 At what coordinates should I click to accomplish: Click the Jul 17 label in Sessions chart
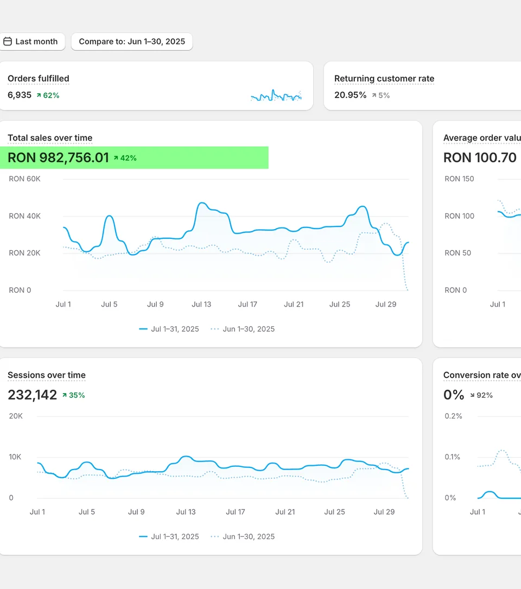236,511
